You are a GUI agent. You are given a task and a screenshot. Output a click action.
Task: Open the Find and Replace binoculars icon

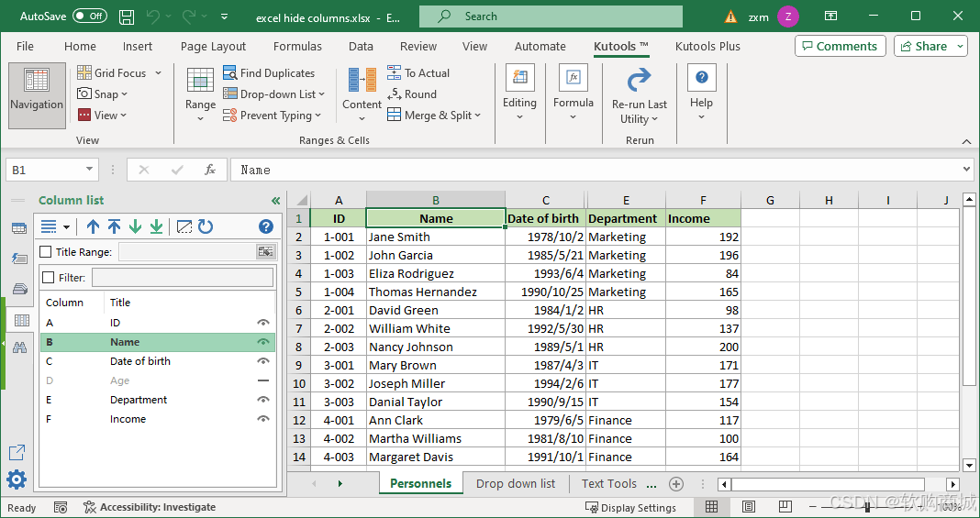20,347
